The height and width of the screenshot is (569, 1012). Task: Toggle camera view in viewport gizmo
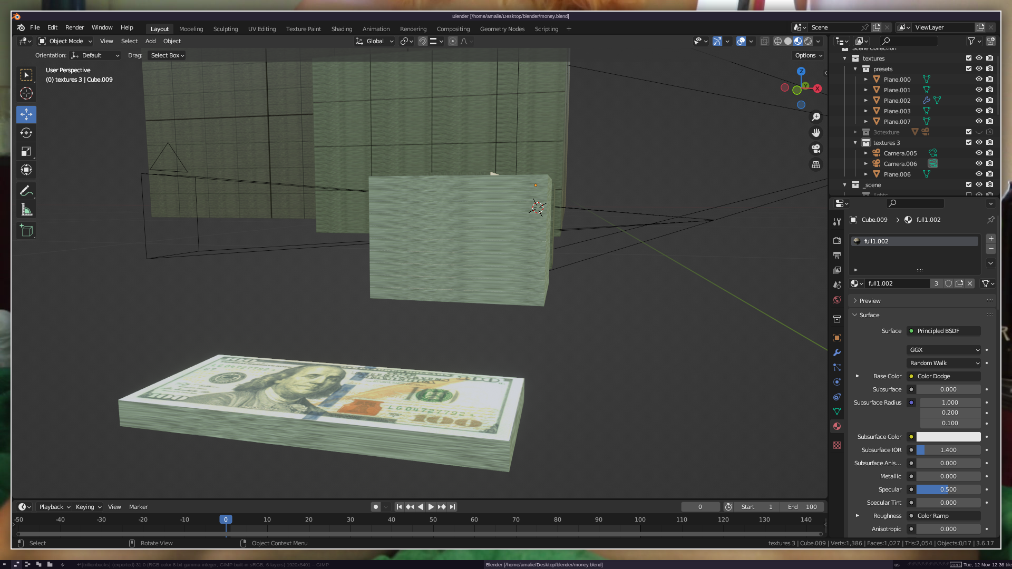pyautogui.click(x=816, y=149)
